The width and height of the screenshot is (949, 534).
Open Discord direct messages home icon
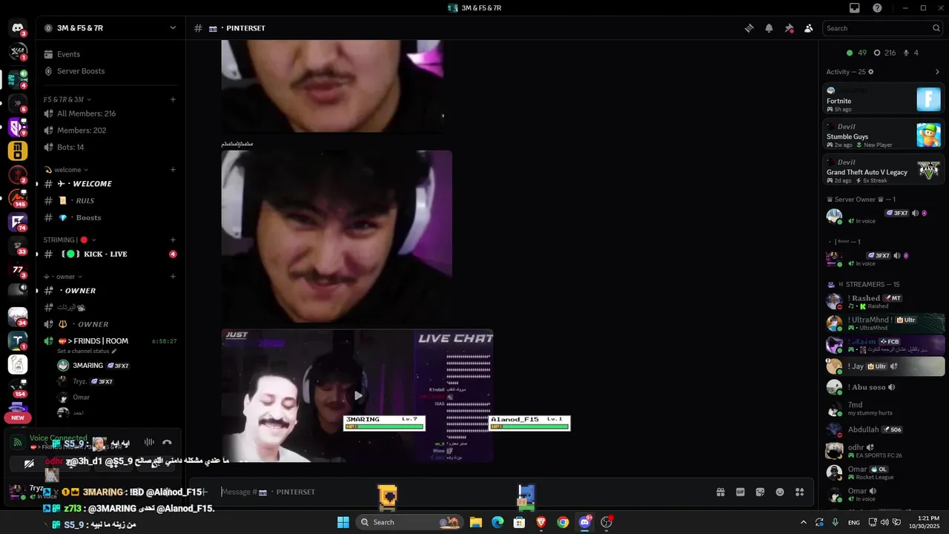click(x=18, y=28)
